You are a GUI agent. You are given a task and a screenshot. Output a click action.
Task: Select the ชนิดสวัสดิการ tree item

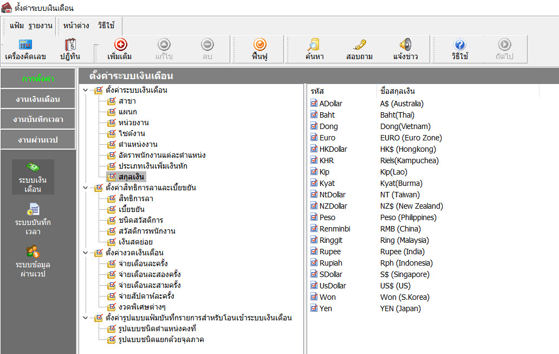click(x=141, y=220)
